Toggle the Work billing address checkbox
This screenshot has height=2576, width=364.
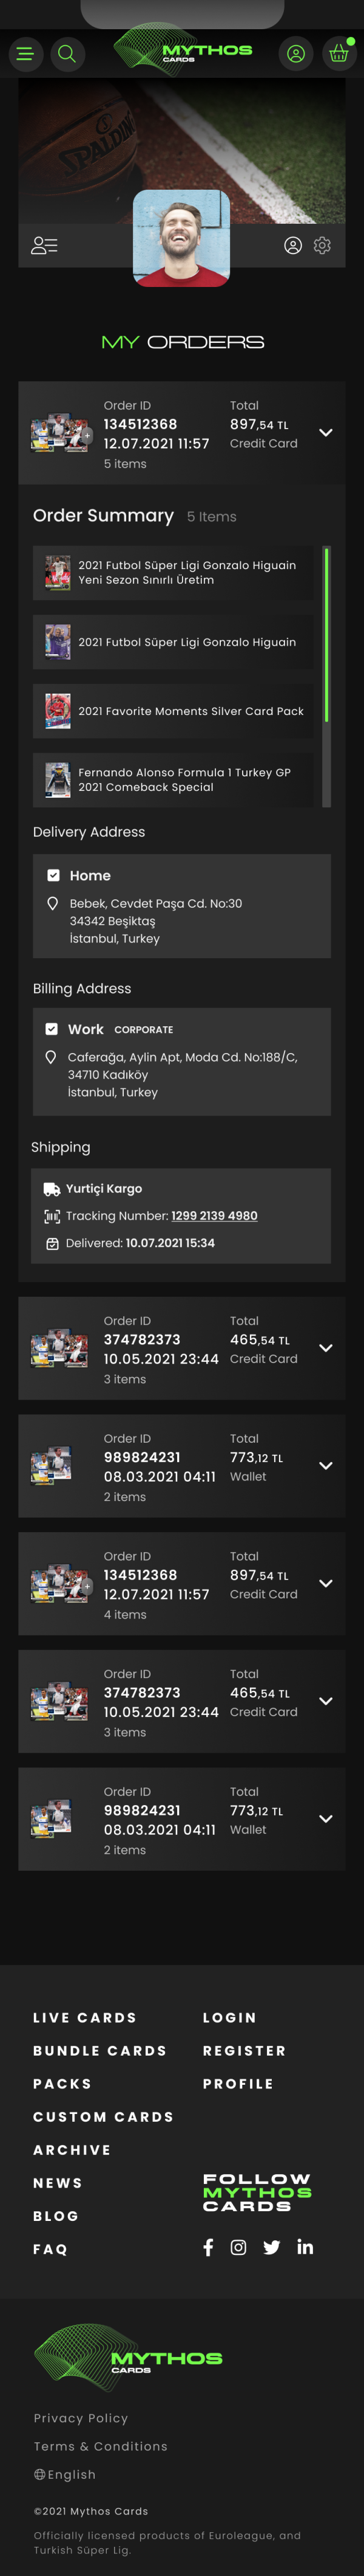pos(52,1028)
